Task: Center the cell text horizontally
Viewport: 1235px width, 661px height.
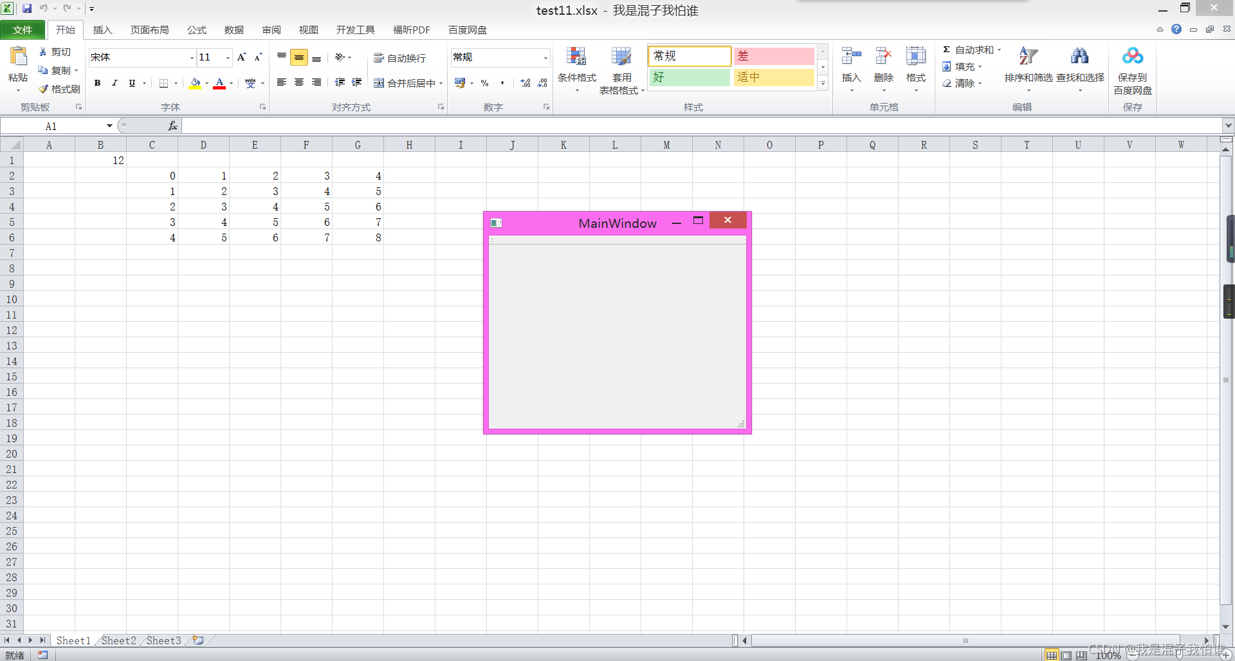Action: (x=299, y=82)
